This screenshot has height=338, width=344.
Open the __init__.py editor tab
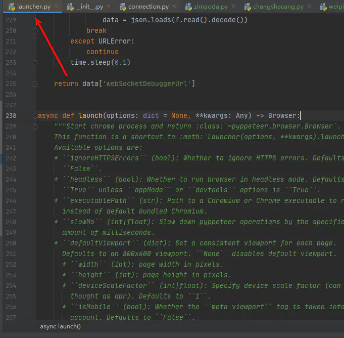(x=89, y=7)
